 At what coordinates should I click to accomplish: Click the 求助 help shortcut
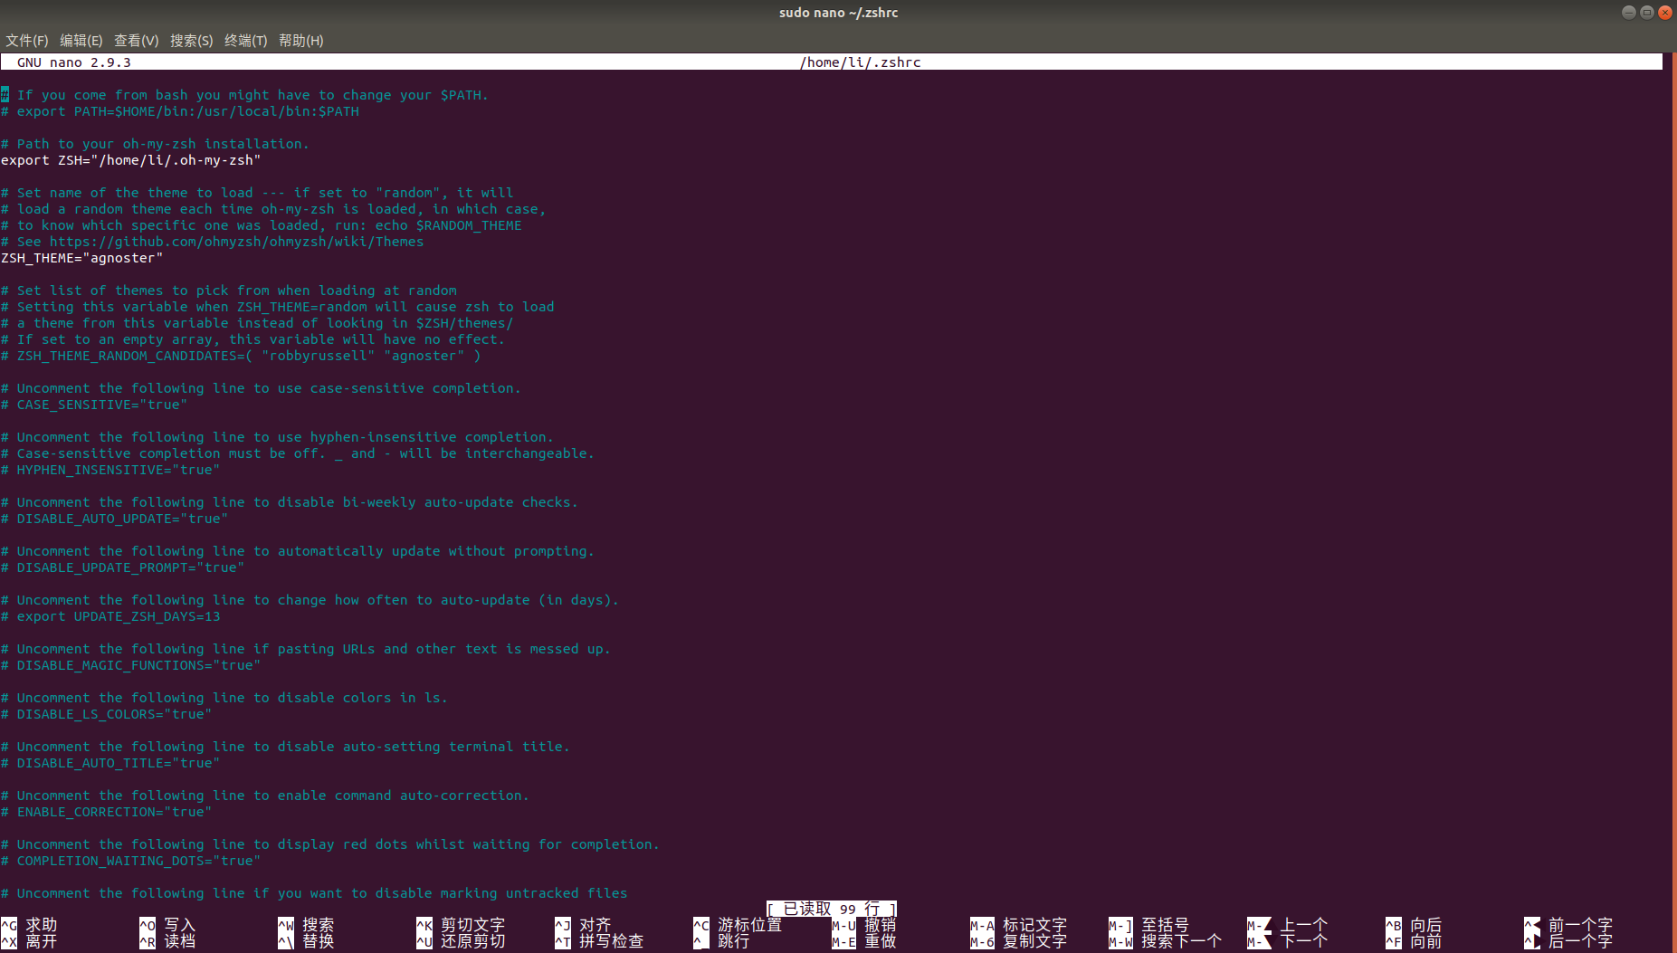point(43,925)
